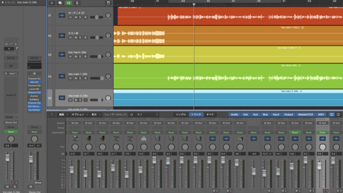Click the keyboard stand icon on -7.0 dB strip
The height and width of the screenshot is (193, 343).
coord(130,138)
